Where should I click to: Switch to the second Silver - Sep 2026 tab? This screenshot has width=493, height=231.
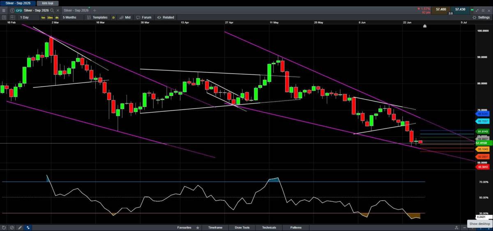click(x=77, y=10)
